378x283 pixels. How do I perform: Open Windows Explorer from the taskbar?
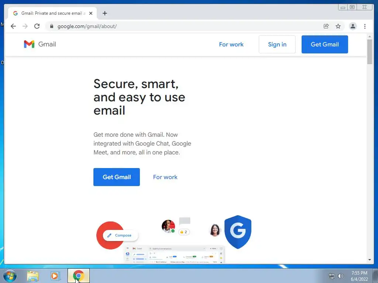coord(33,276)
